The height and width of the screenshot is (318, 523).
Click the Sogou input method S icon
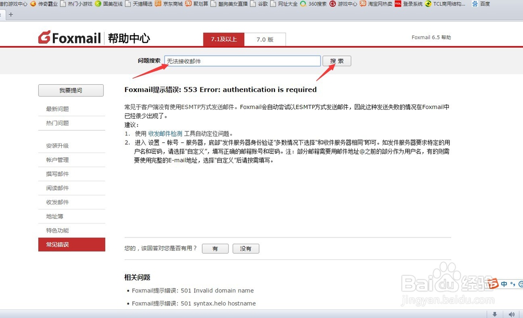(x=493, y=283)
